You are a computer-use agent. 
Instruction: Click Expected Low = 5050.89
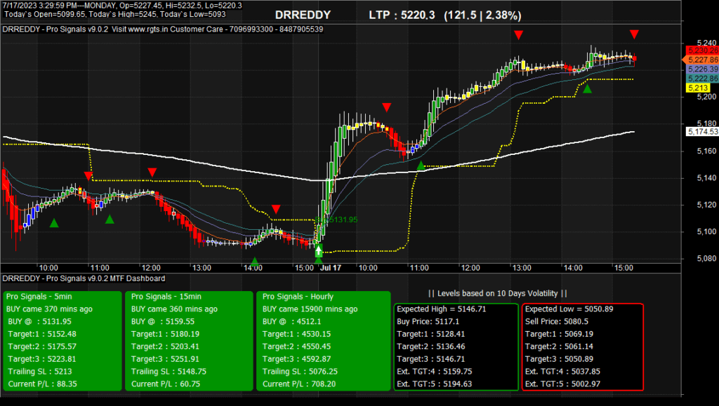(x=569, y=309)
